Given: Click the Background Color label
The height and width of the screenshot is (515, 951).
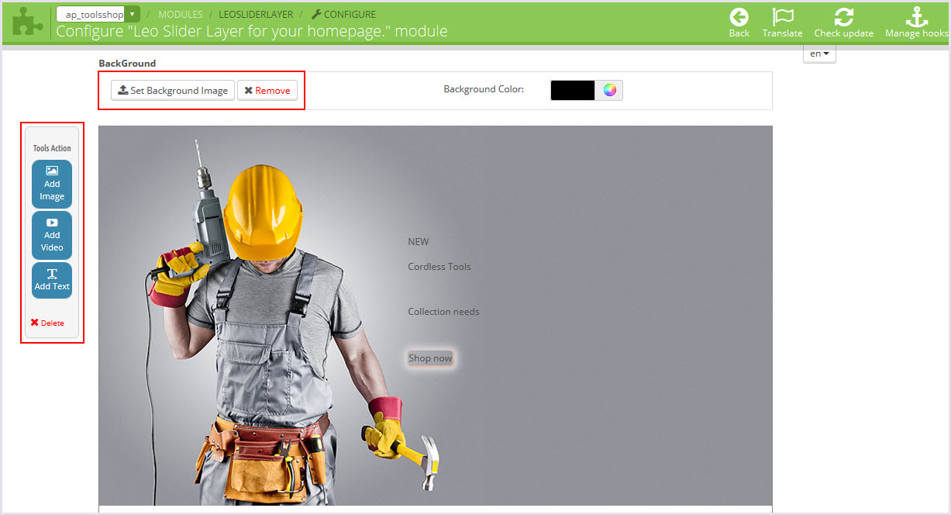Looking at the screenshot, I should click(x=484, y=89).
